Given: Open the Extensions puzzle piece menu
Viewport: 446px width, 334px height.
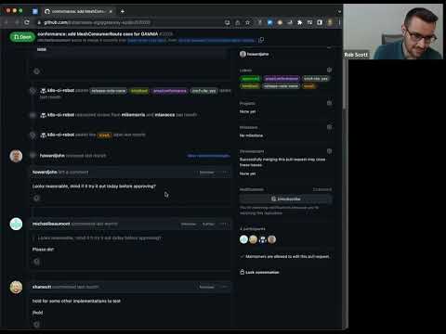Looking at the screenshot, I should 299,22.
